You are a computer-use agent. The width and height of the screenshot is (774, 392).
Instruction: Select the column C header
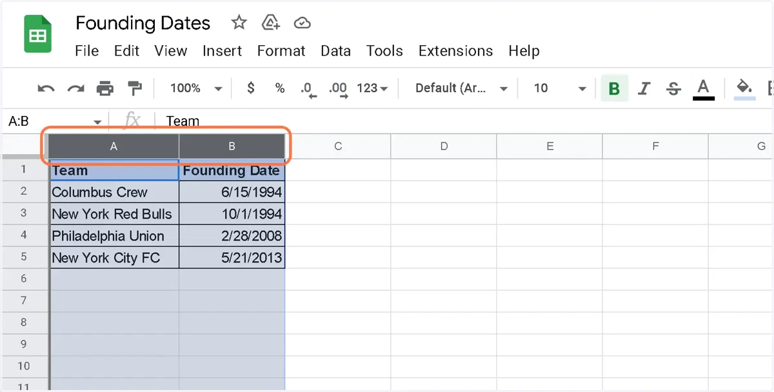(x=338, y=146)
